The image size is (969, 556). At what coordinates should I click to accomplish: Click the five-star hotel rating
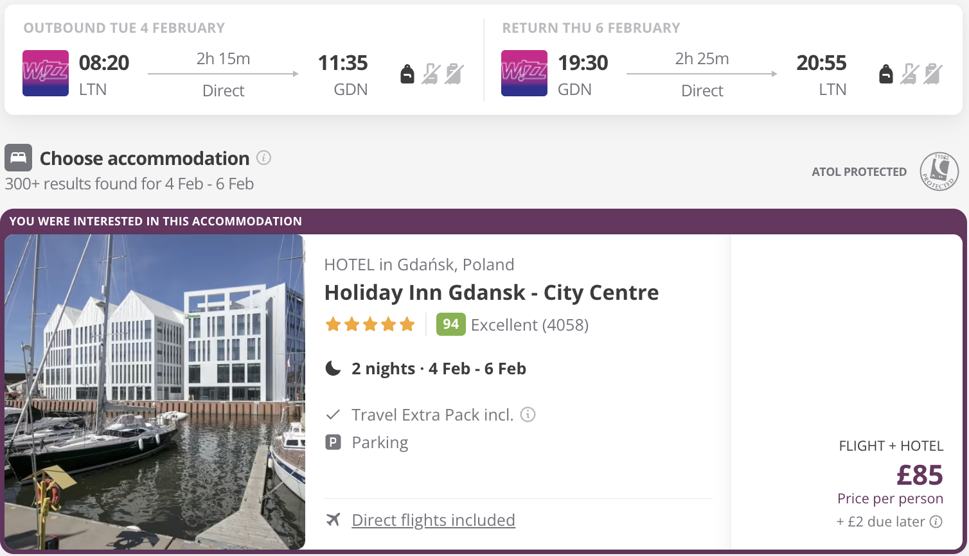coord(369,324)
